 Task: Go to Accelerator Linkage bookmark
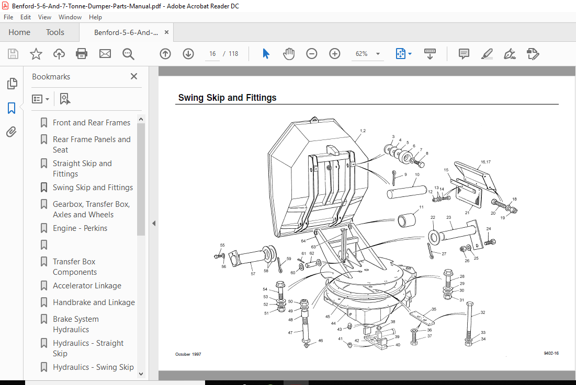pos(87,286)
